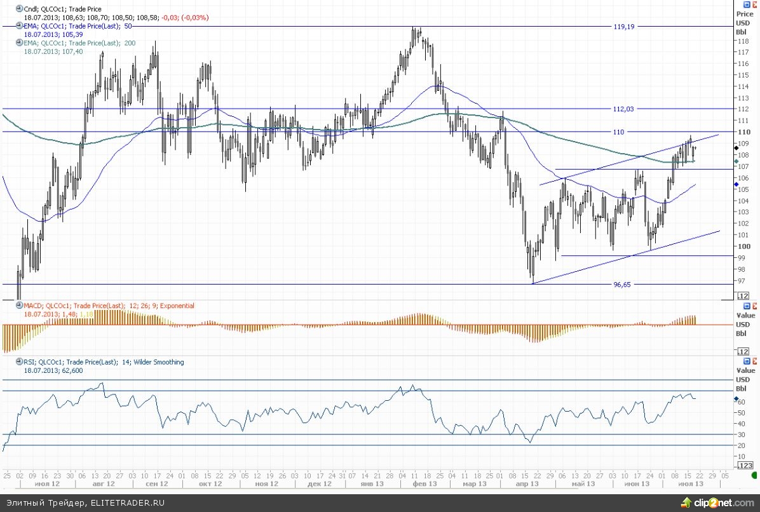The width and height of the screenshot is (760, 512).
Task: Maximize the RSI indicator pane
Action: coord(748,361)
